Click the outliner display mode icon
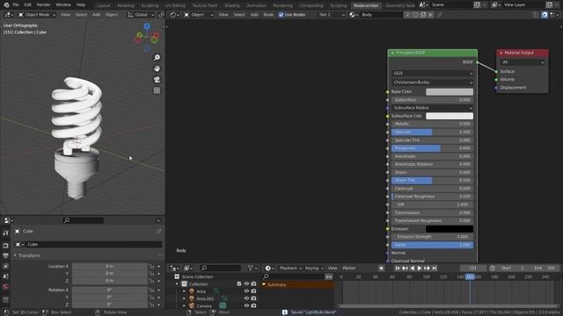The width and height of the screenshot is (563, 316). pos(187,268)
